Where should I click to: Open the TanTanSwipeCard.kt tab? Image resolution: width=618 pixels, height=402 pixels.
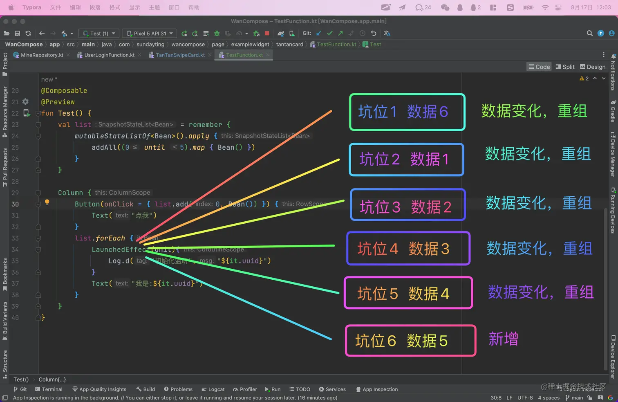coord(180,55)
